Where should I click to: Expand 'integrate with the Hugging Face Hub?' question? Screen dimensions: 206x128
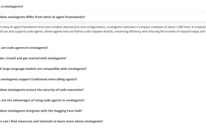[103, 111]
